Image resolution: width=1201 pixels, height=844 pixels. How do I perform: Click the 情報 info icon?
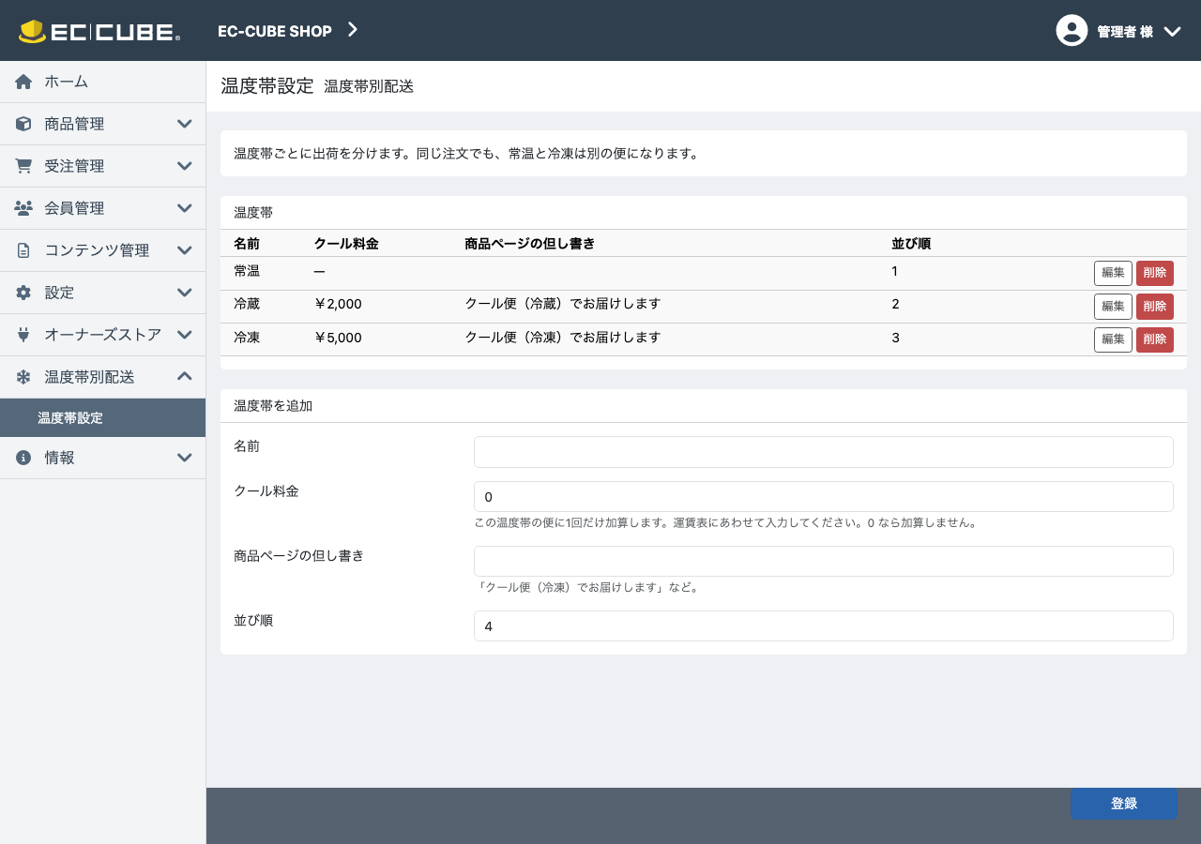pos(23,458)
